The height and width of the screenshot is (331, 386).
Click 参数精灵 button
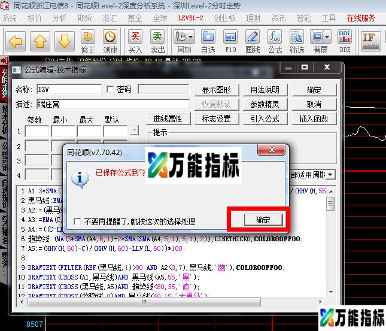pos(265,104)
